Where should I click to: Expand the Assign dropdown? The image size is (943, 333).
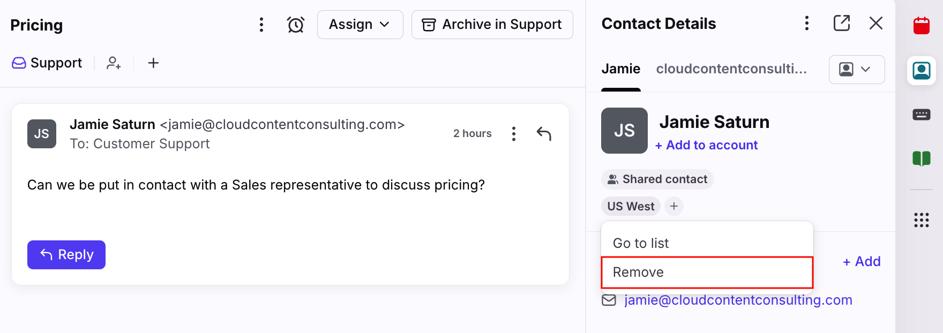pos(360,25)
